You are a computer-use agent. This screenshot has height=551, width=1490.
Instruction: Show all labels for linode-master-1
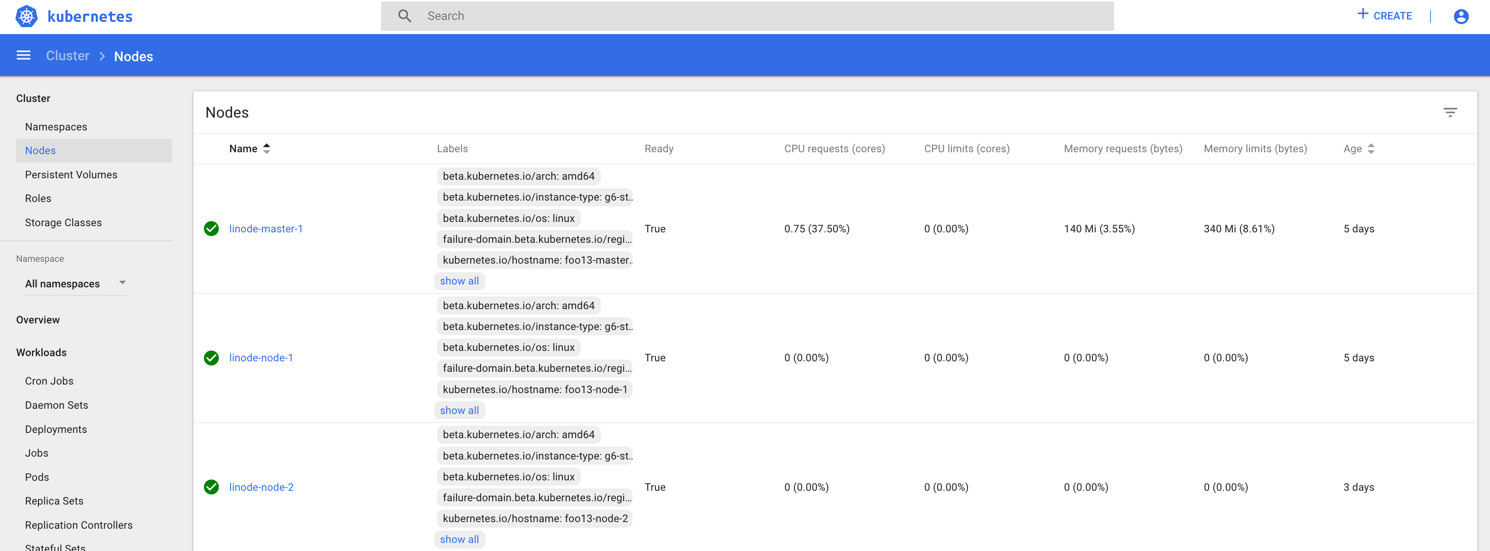tap(459, 281)
